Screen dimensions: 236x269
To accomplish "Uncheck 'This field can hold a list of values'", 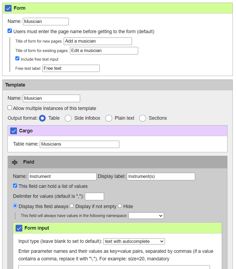I will [x=15, y=186].
